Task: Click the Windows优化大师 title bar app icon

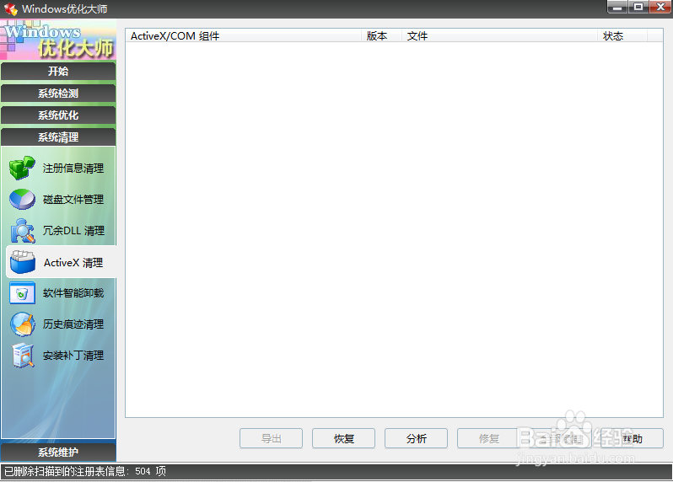Action: 11,9
